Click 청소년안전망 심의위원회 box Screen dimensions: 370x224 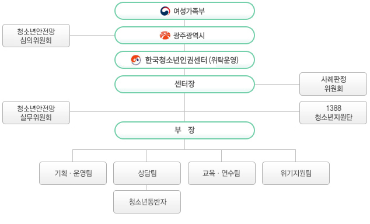coord(36,36)
